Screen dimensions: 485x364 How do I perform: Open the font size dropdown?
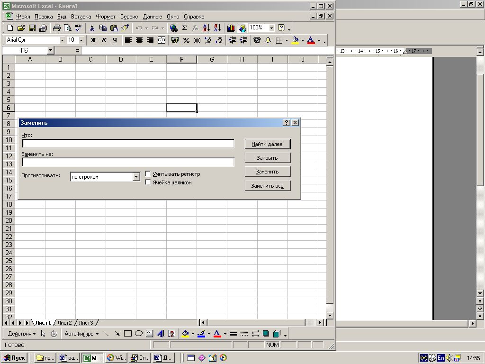pyautogui.click(x=81, y=40)
